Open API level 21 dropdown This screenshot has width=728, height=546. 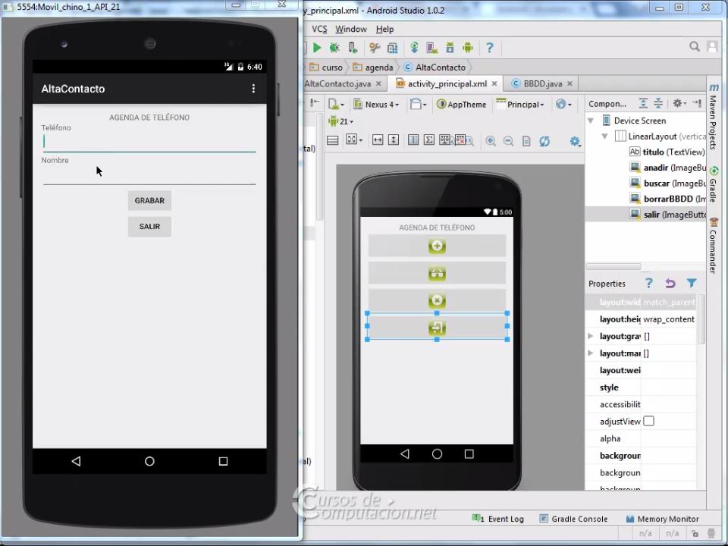point(340,121)
